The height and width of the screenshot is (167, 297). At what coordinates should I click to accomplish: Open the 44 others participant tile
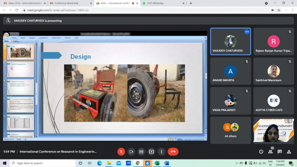230,130
